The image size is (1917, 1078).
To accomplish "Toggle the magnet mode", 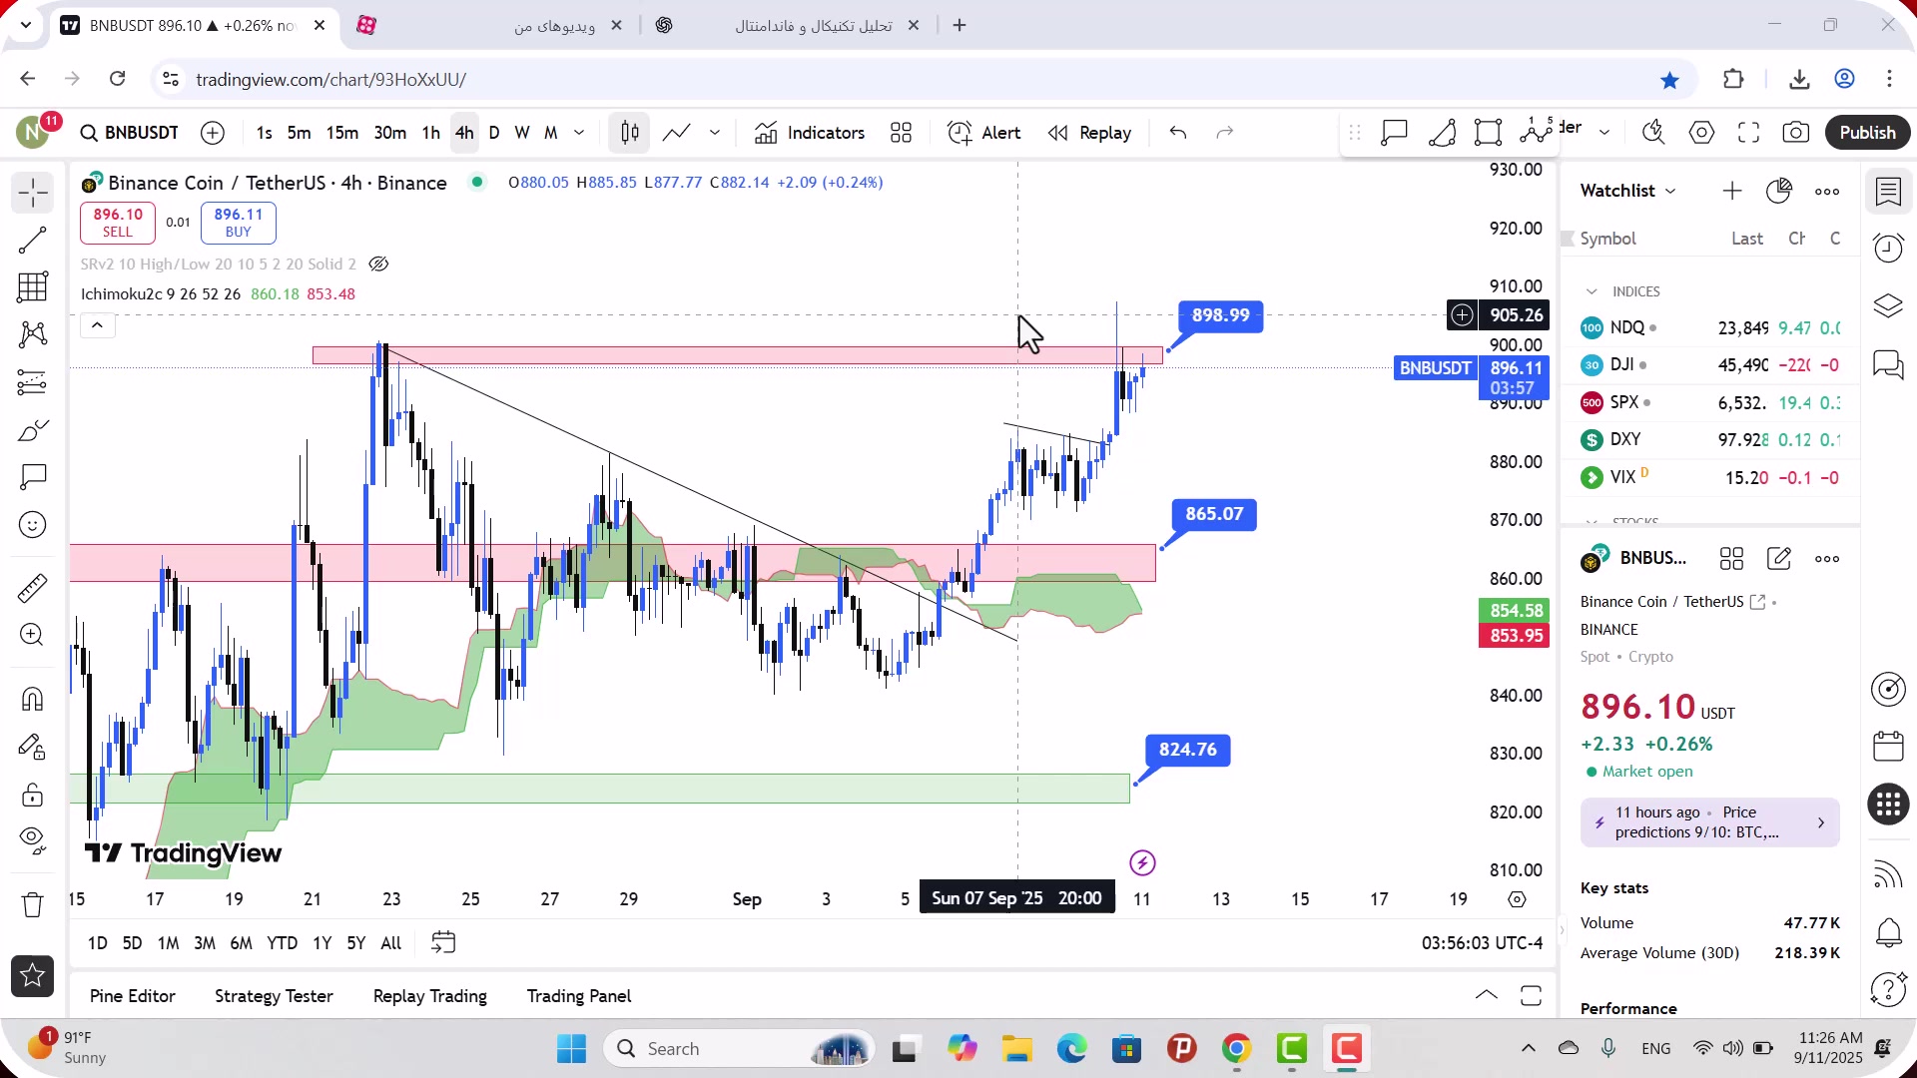I will 32,699.
